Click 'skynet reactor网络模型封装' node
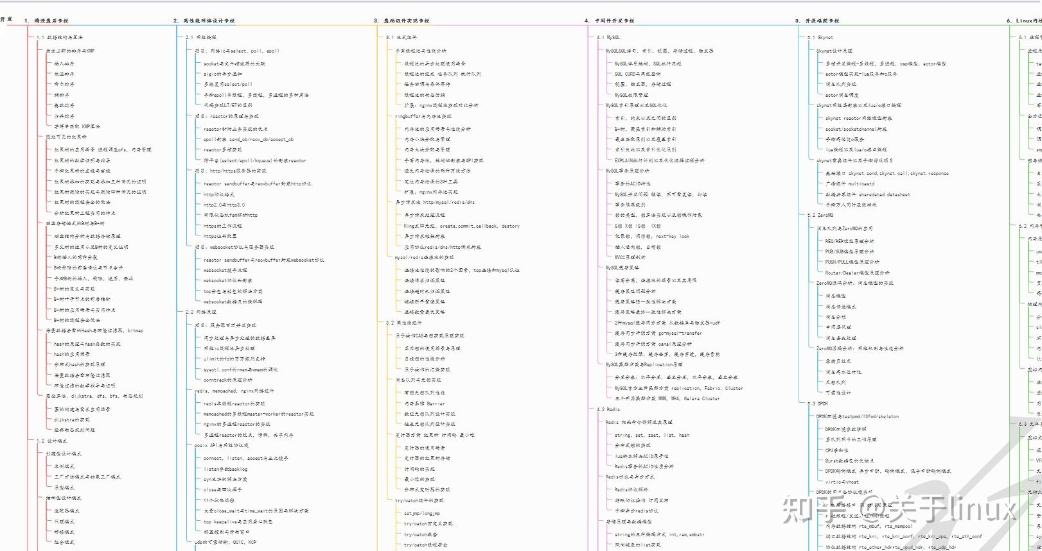Screen dimensions: 1042x551 (859, 118)
